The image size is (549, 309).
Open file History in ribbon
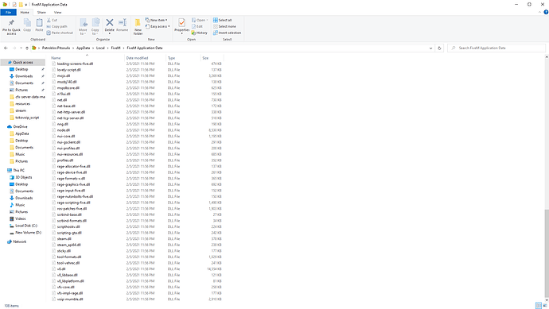coord(200,33)
